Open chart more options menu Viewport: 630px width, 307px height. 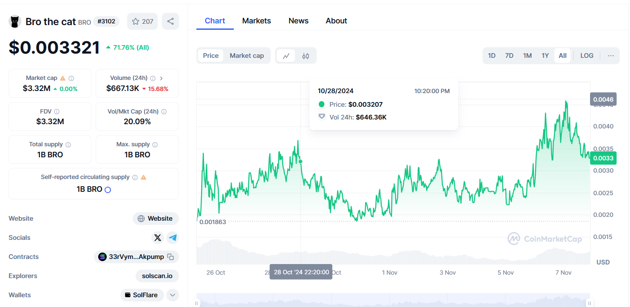(611, 56)
